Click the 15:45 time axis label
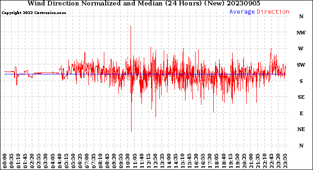The height and width of the screenshot is (170, 313). tap(190, 161)
